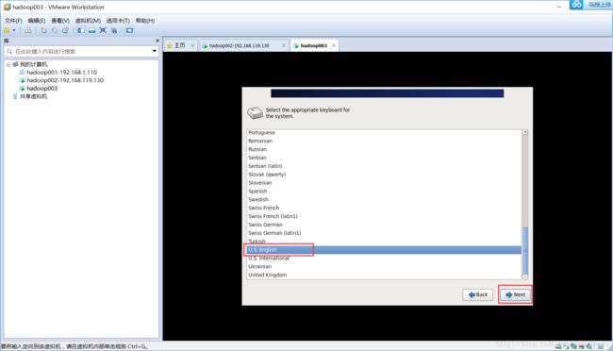
Task: Close the hadoop003 tab
Action: [x=334, y=45]
